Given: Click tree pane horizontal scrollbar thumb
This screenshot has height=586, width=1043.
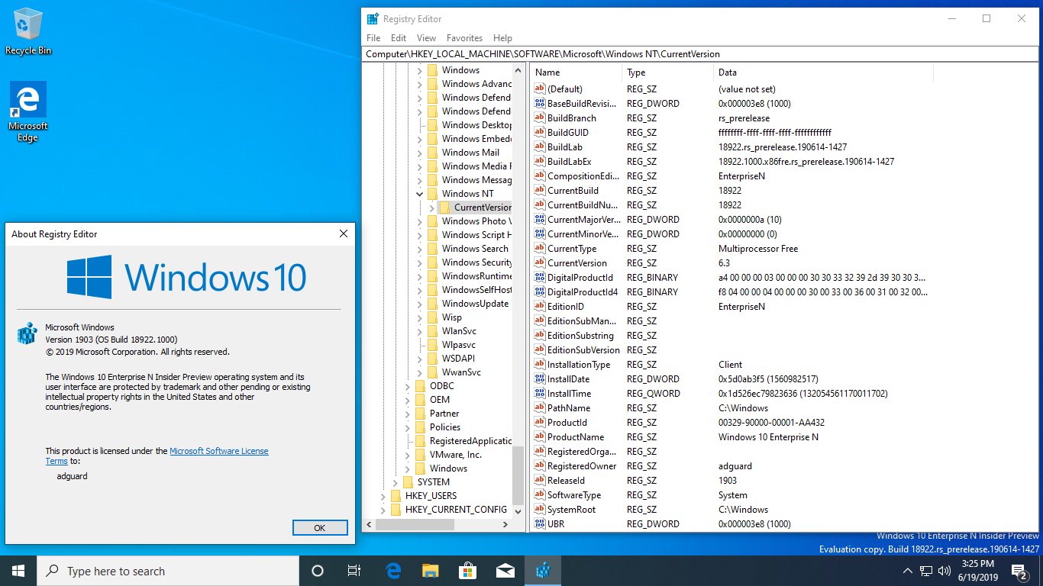Looking at the screenshot, I should [x=415, y=525].
